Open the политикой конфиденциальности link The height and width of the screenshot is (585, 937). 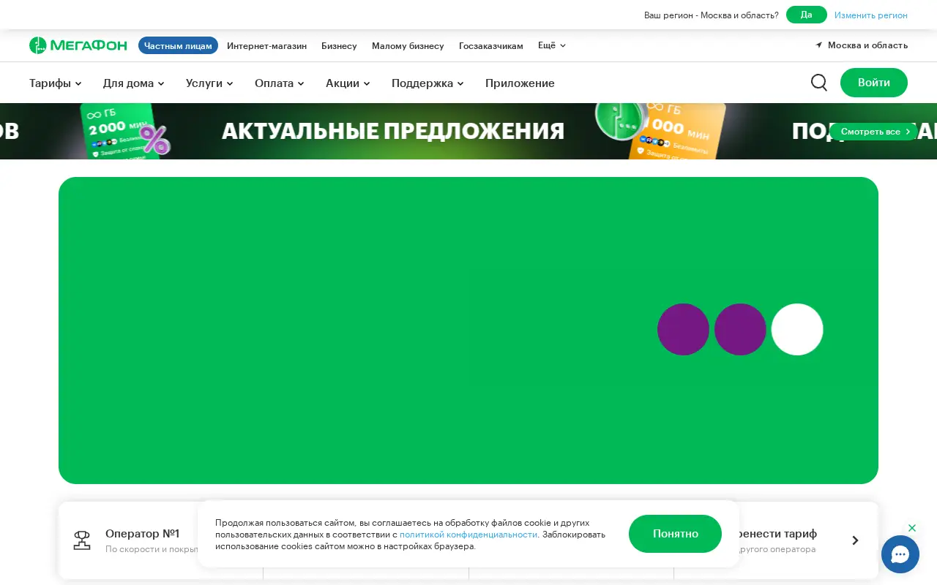pyautogui.click(x=468, y=535)
